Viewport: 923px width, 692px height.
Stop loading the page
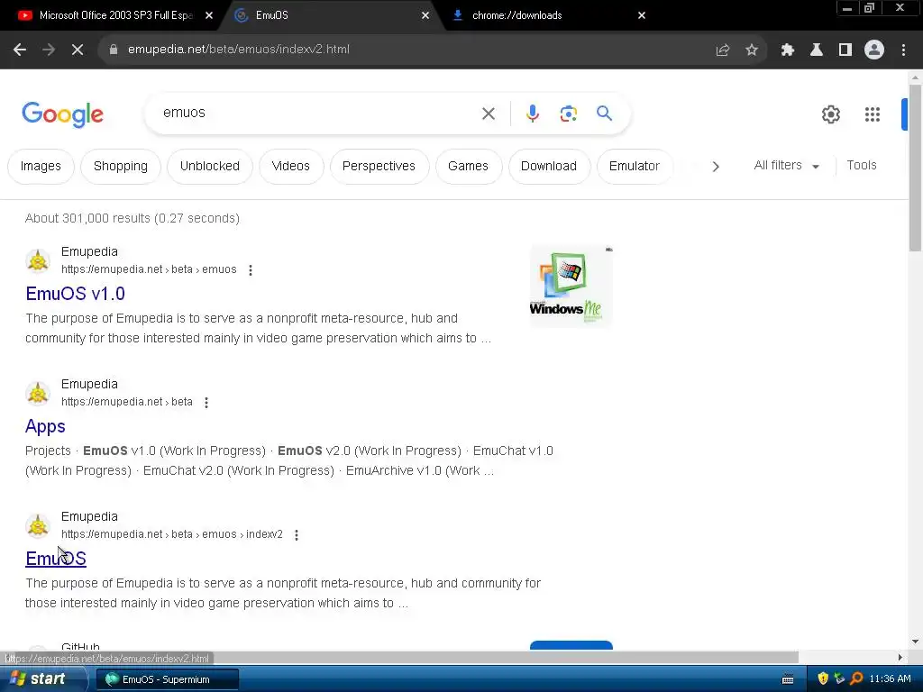tap(78, 50)
